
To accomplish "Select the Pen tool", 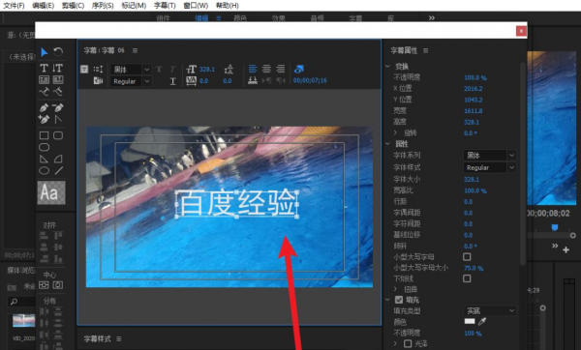I will [x=44, y=107].
